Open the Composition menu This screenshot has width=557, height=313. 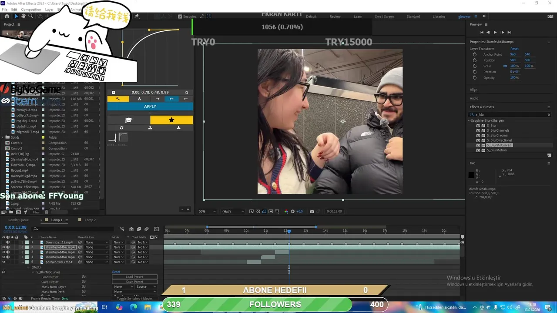tap(31, 9)
